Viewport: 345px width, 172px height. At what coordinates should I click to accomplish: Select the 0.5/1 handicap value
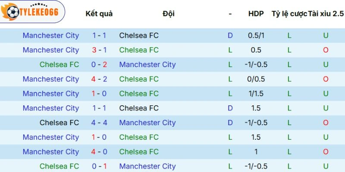click(x=256, y=35)
